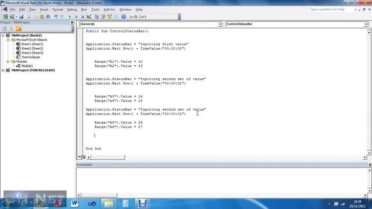Image resolution: width=372 pixels, height=209 pixels.
Task: Collapse the Microsoft Excel Objects folder
Action: point(8,40)
